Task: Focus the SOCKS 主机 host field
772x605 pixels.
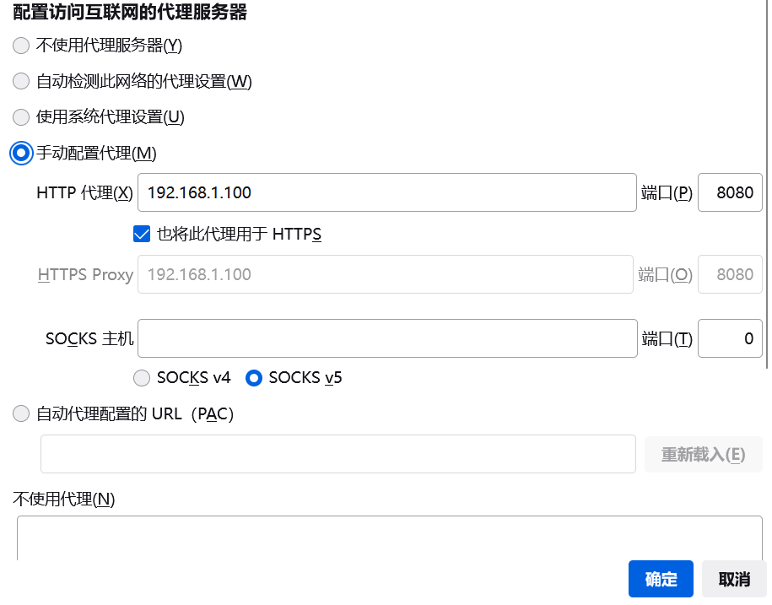Action: click(x=386, y=338)
